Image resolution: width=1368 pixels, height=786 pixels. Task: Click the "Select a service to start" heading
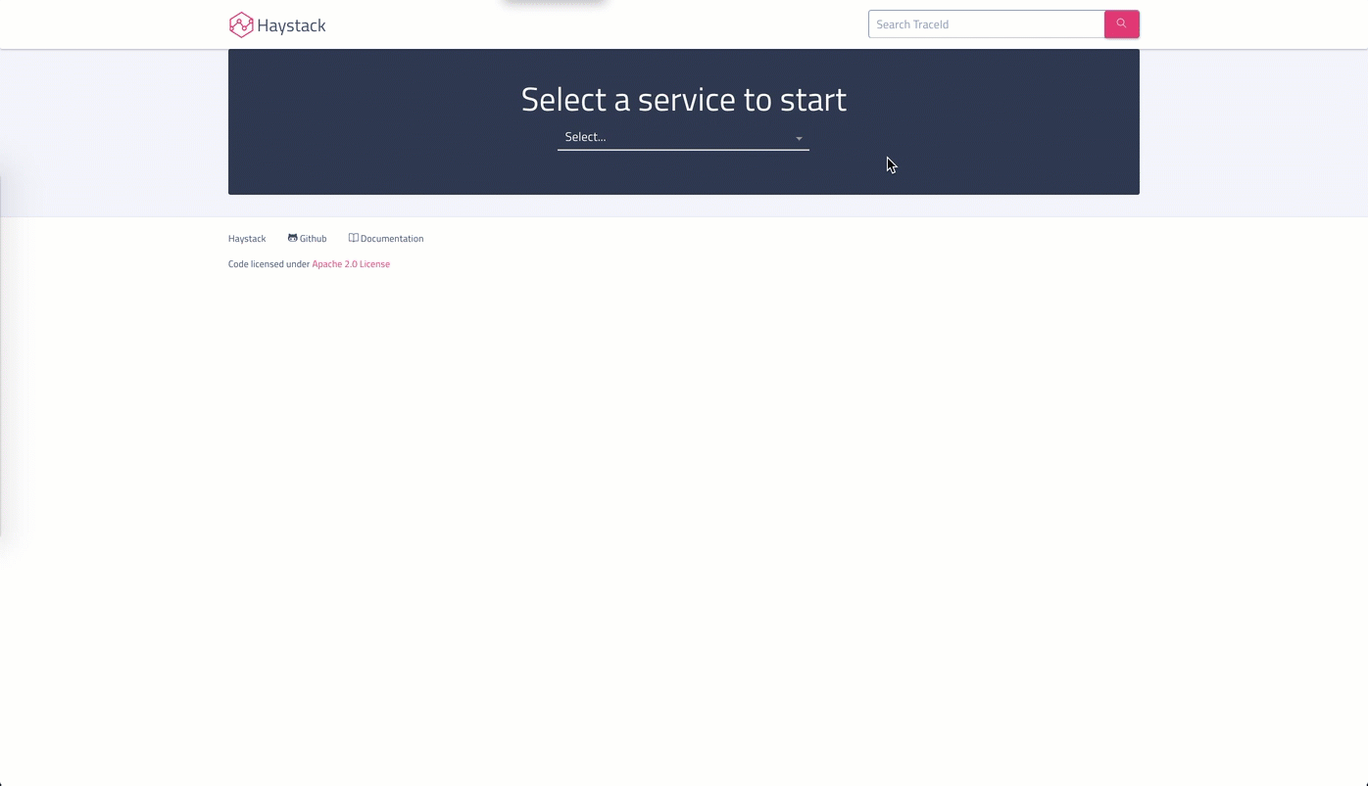click(684, 99)
